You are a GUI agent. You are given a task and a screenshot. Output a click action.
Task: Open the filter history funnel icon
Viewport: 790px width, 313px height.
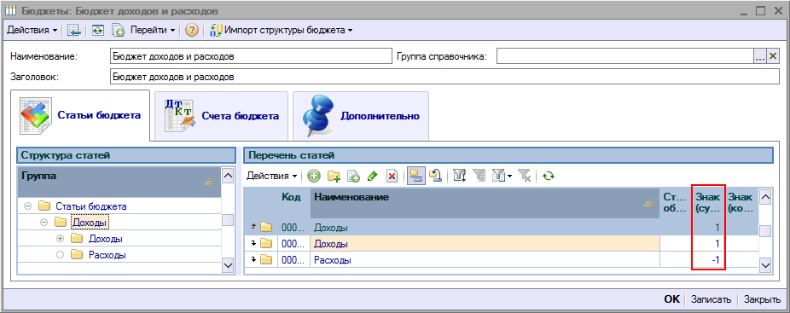coord(497,176)
